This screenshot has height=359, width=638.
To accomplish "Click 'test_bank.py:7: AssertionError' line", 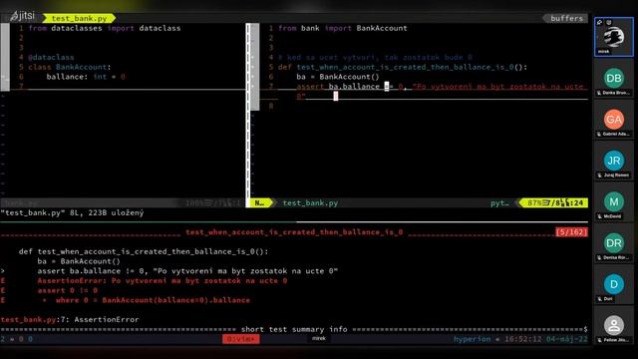I will tap(70, 319).
